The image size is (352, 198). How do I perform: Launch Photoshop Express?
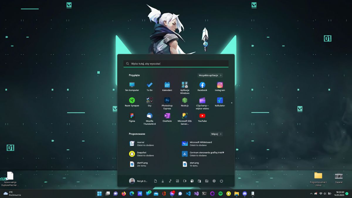click(x=167, y=104)
